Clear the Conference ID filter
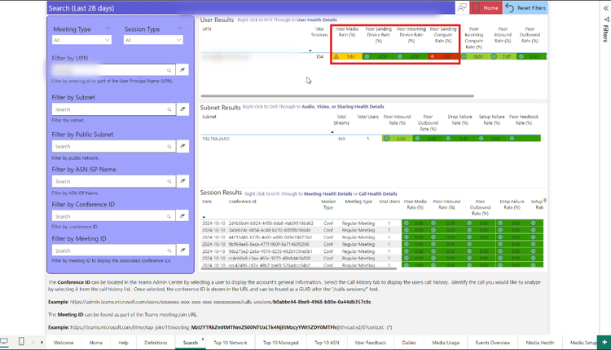The image size is (611, 350). point(183,216)
